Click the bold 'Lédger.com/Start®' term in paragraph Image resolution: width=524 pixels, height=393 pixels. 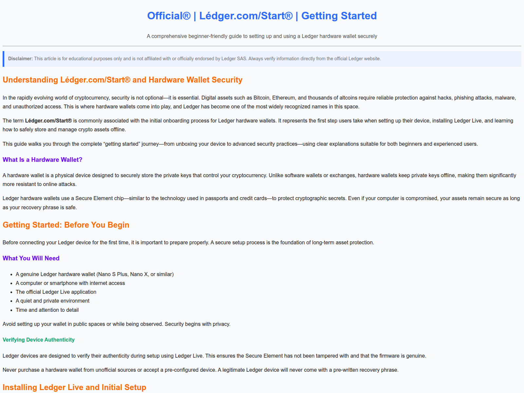(x=48, y=121)
